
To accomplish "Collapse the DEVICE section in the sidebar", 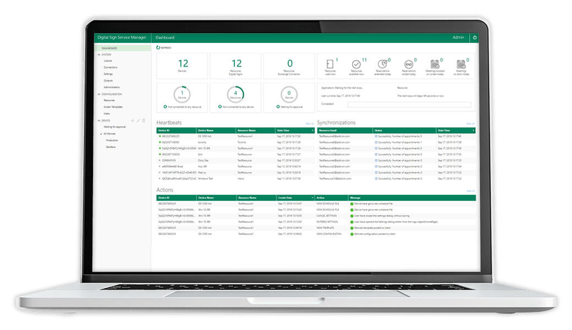I will tap(98, 120).
